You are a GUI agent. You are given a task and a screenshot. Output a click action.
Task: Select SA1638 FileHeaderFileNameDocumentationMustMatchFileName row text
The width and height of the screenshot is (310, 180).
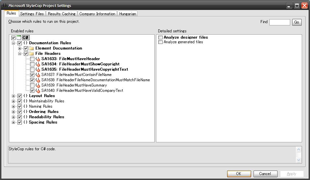96,80
